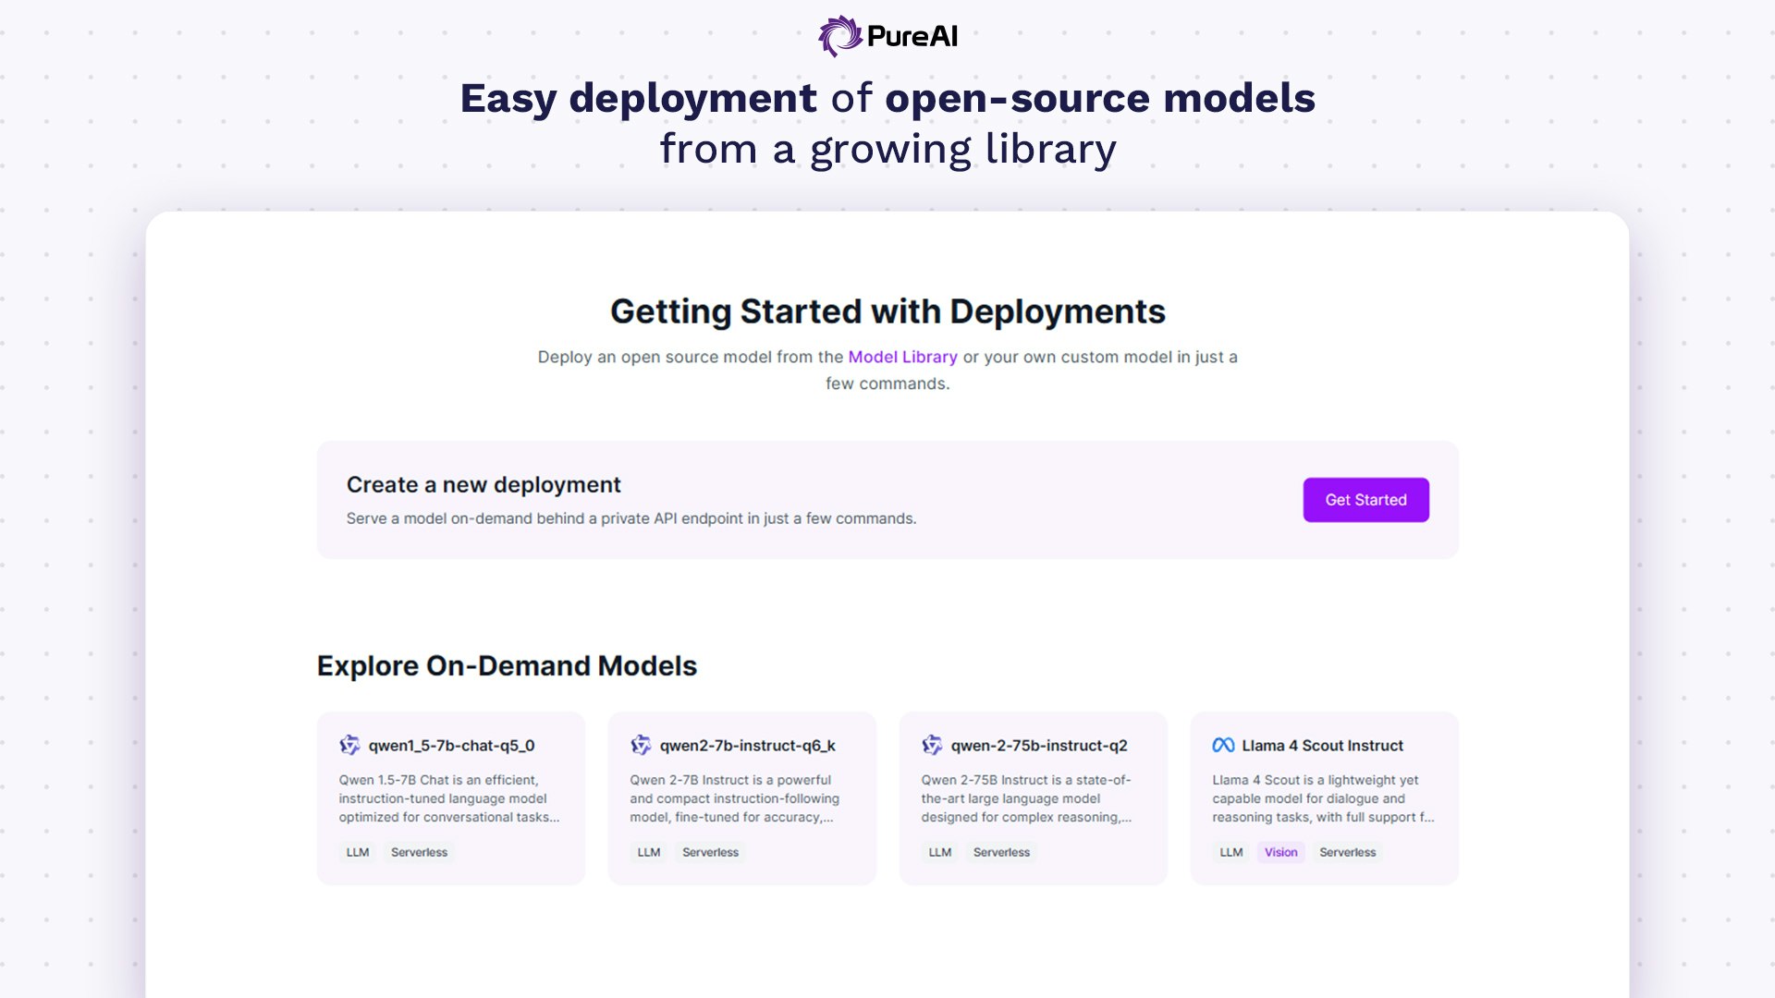Click the LLM tag on qwen1_5-7b-chat-q5_0 card
The height and width of the screenshot is (998, 1775).
(x=358, y=852)
